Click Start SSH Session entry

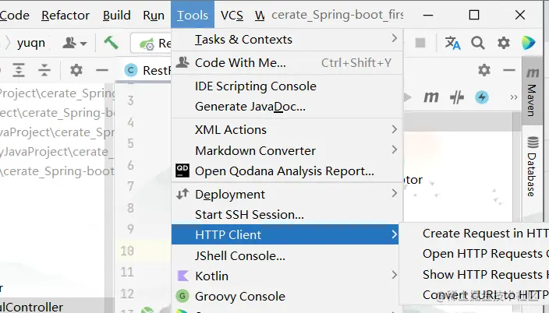(x=249, y=214)
